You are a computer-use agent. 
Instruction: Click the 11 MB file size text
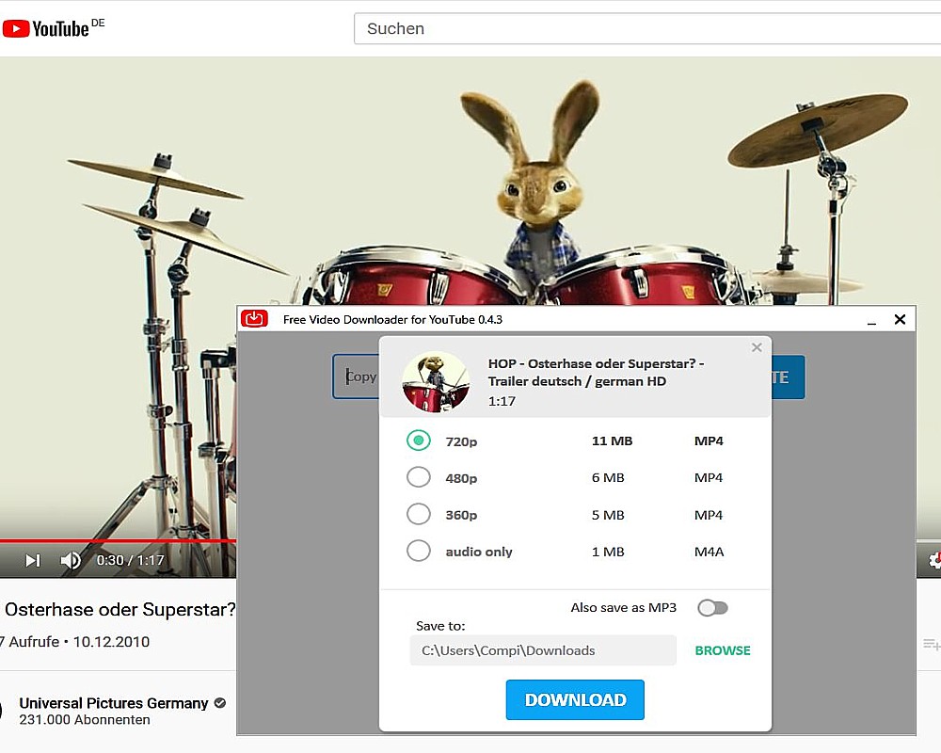click(613, 441)
